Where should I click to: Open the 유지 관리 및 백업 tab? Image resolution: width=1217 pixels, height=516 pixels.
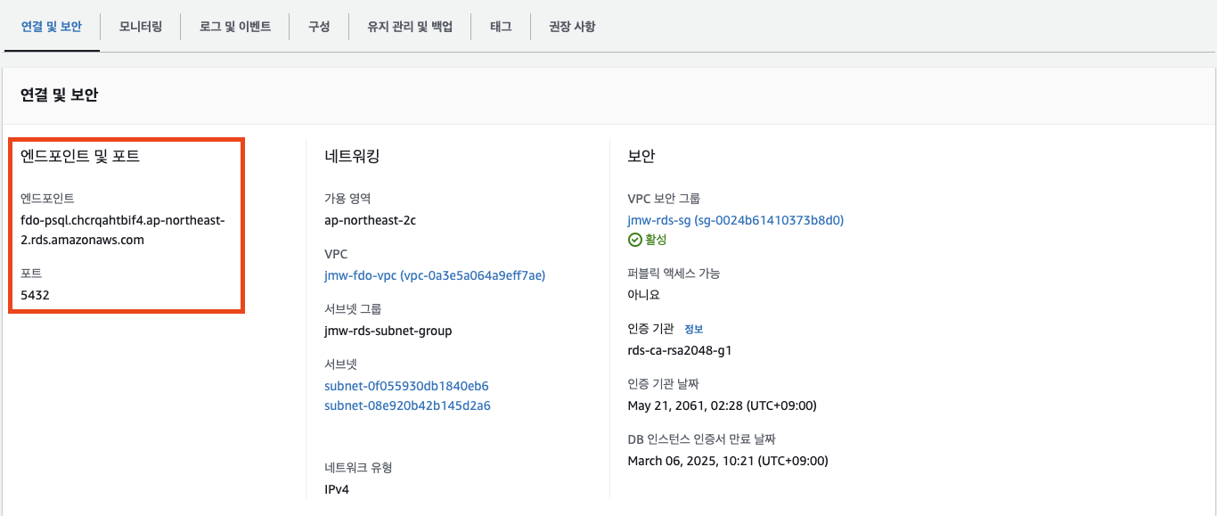point(410,26)
